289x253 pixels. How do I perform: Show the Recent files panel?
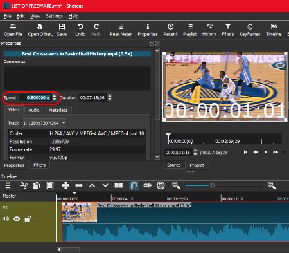(170, 30)
